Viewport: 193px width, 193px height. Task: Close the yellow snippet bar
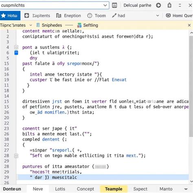[189, 25]
